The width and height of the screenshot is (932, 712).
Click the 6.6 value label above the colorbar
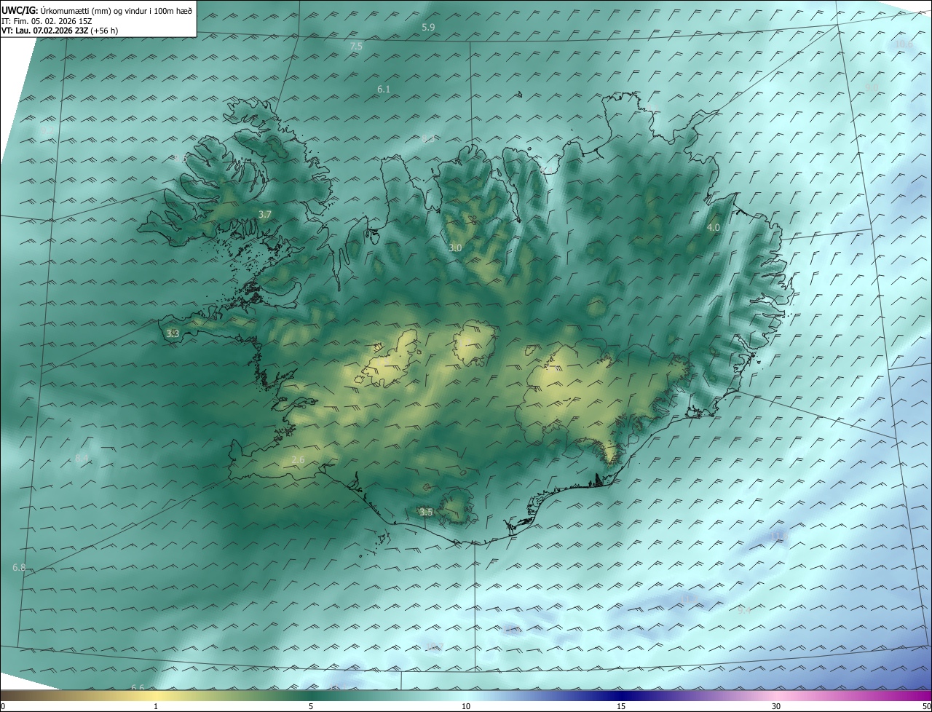pyautogui.click(x=138, y=687)
